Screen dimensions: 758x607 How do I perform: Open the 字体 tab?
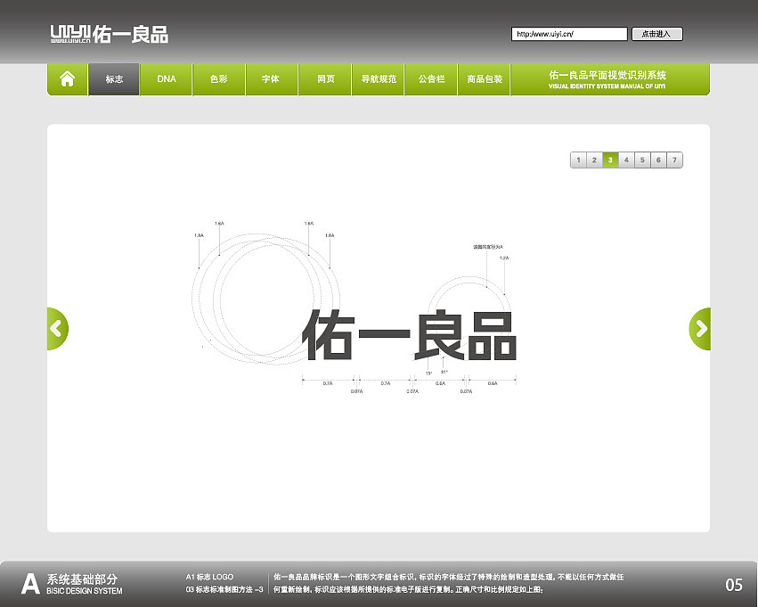272,78
